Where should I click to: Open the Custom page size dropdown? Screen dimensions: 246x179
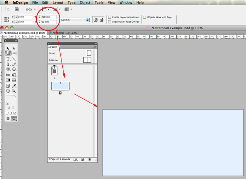click(75, 20)
